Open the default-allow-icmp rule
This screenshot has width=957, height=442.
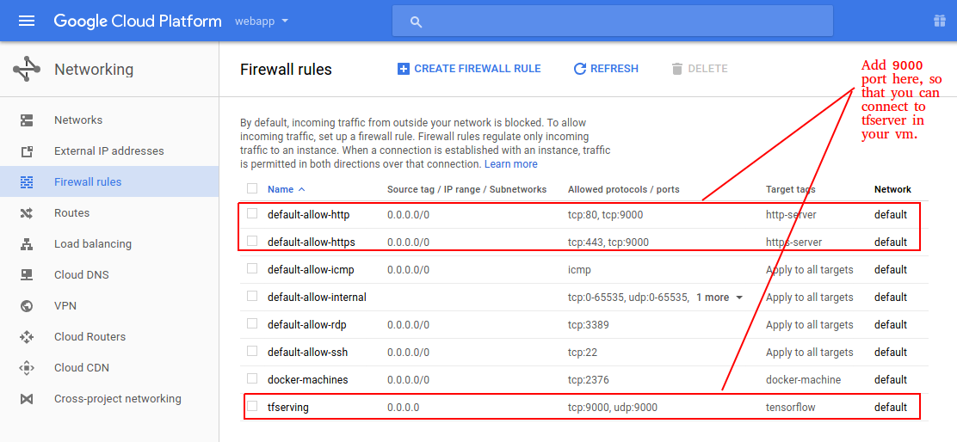tap(311, 269)
